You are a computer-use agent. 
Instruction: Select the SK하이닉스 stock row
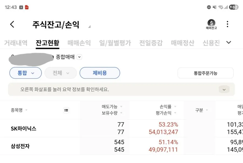point(122,128)
